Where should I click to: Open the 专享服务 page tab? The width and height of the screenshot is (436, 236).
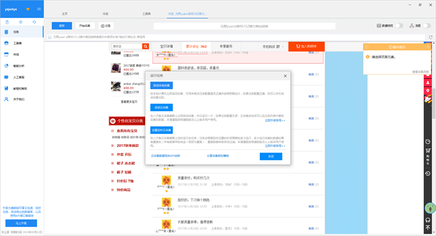coord(226,46)
